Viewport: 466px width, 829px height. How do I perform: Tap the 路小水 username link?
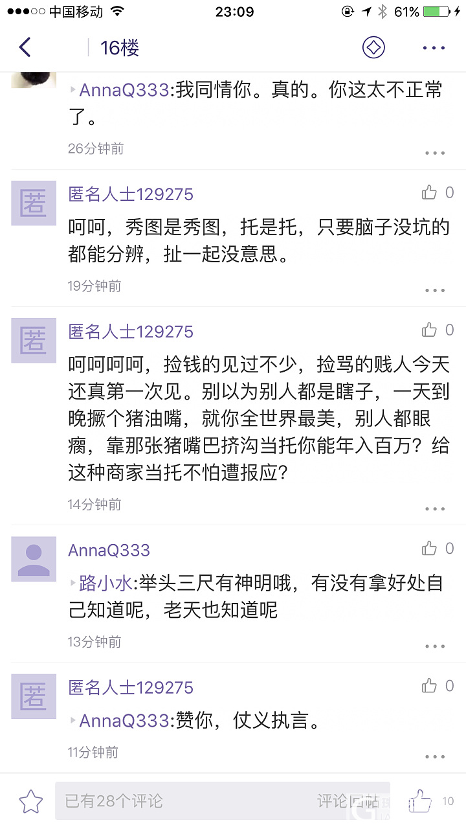(x=106, y=583)
